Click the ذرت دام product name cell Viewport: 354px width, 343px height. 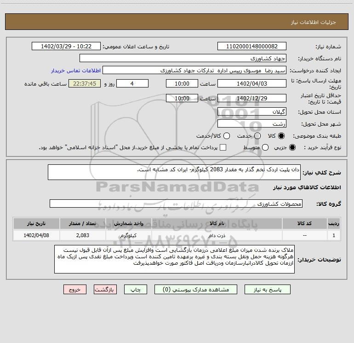[217, 235]
